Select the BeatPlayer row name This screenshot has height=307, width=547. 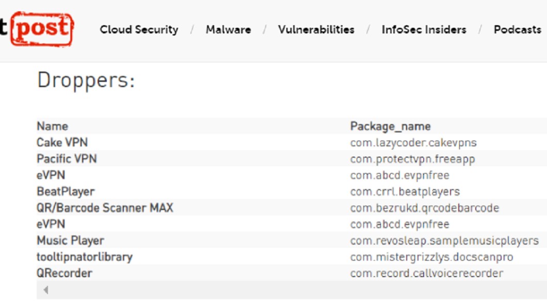[x=66, y=192]
